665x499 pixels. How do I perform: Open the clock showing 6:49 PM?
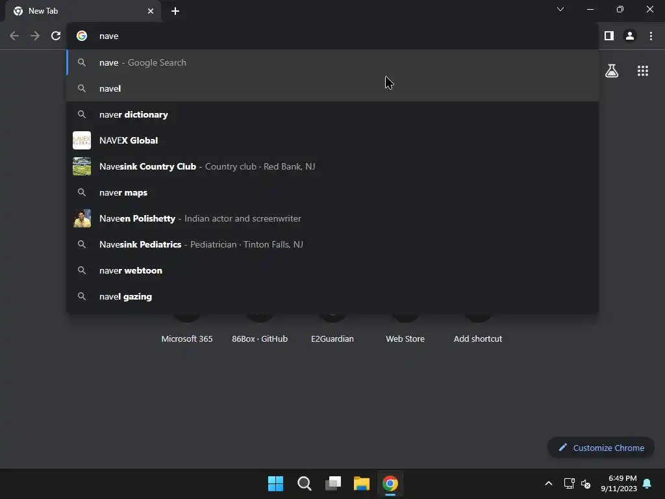pyautogui.click(x=619, y=483)
